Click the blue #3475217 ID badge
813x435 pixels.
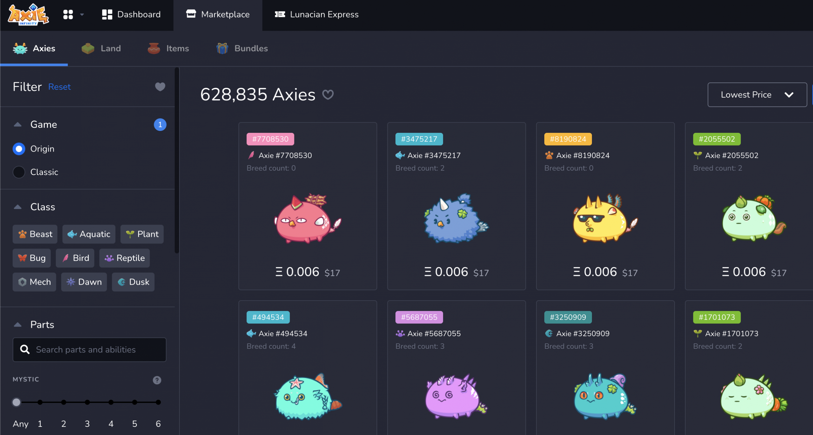[x=419, y=139]
